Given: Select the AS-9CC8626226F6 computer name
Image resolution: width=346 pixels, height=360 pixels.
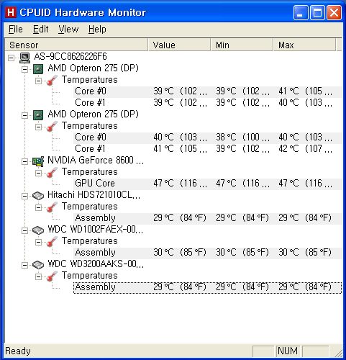Looking at the screenshot, I should coord(70,57).
